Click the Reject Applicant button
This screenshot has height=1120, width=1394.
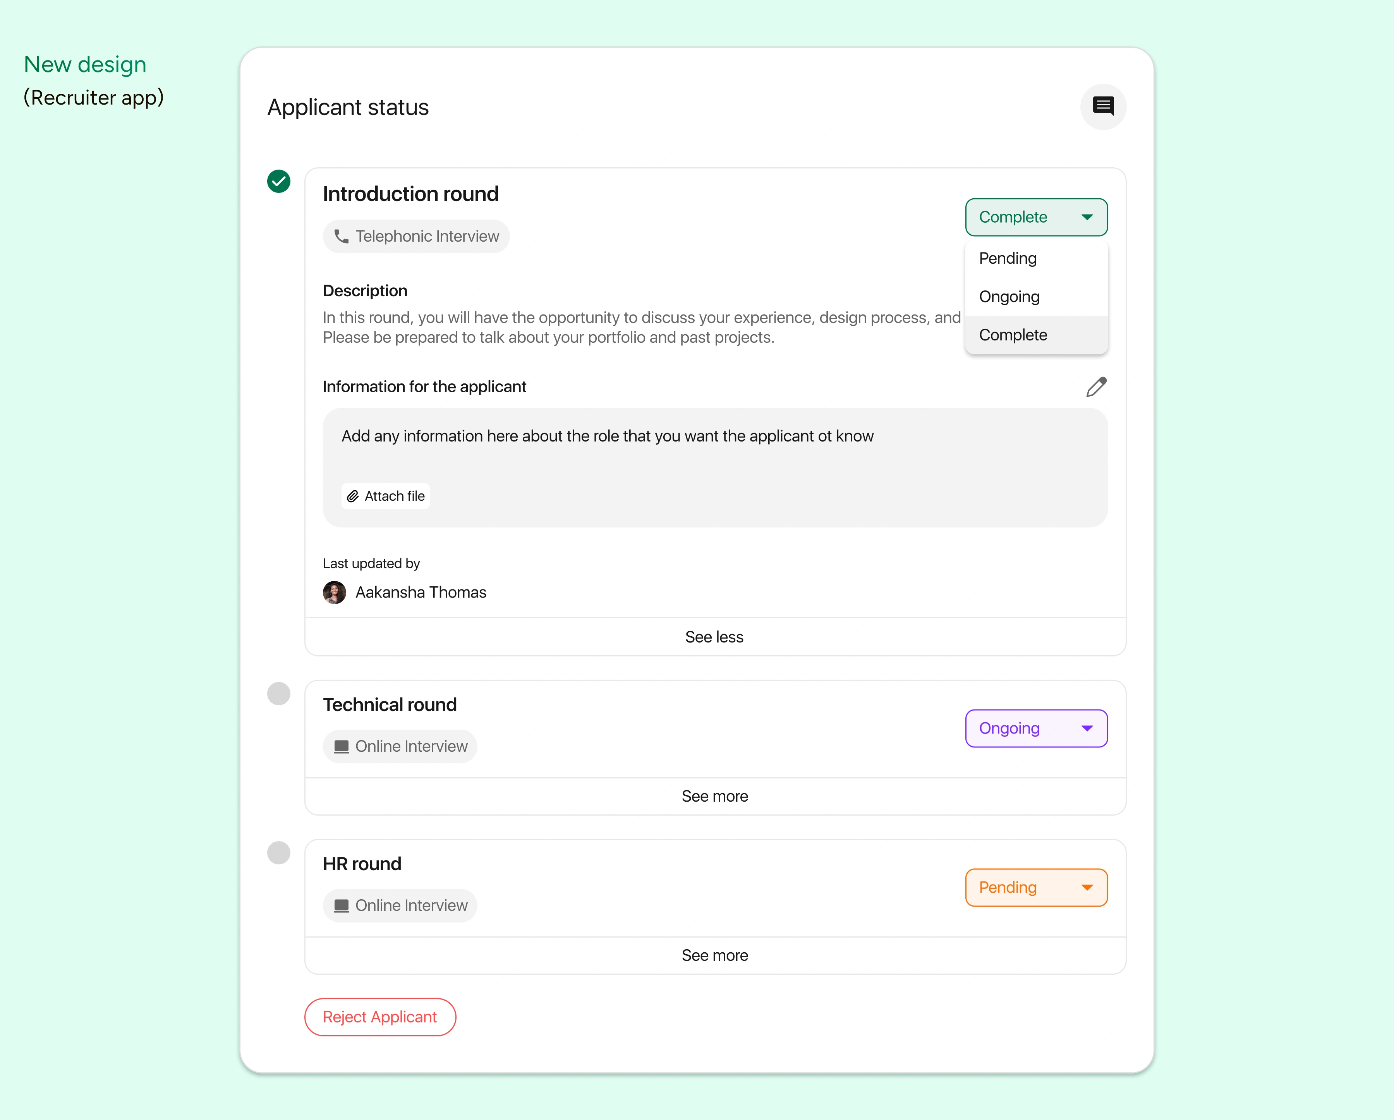point(380,1017)
